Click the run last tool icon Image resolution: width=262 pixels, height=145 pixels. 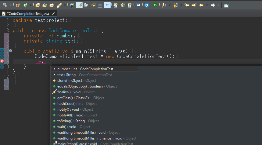coord(5,5)
